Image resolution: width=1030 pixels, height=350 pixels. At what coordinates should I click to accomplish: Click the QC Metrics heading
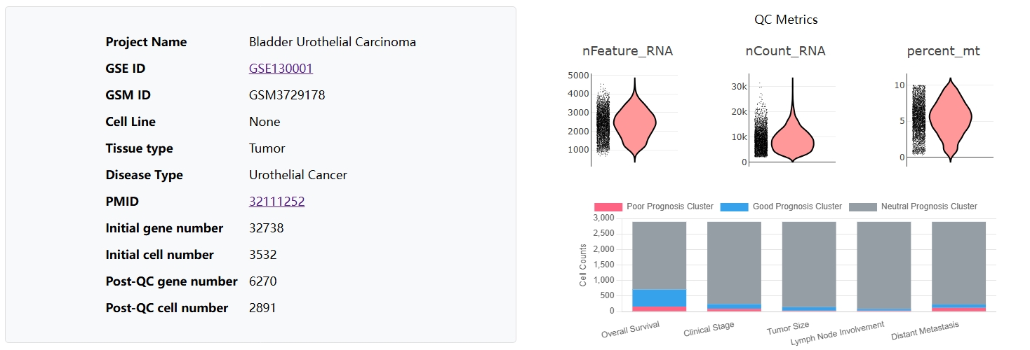(786, 20)
